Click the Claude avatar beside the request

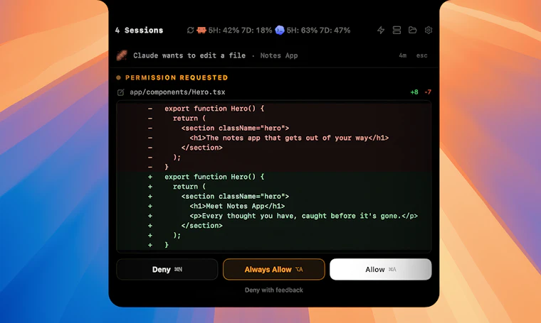(122, 55)
